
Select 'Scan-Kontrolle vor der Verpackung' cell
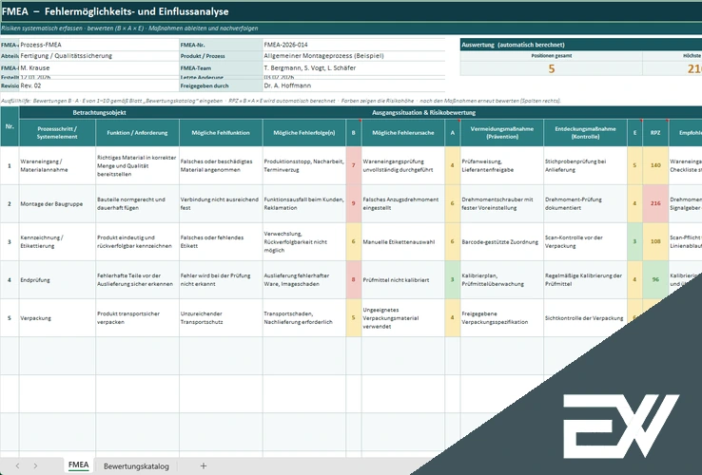coord(585,242)
